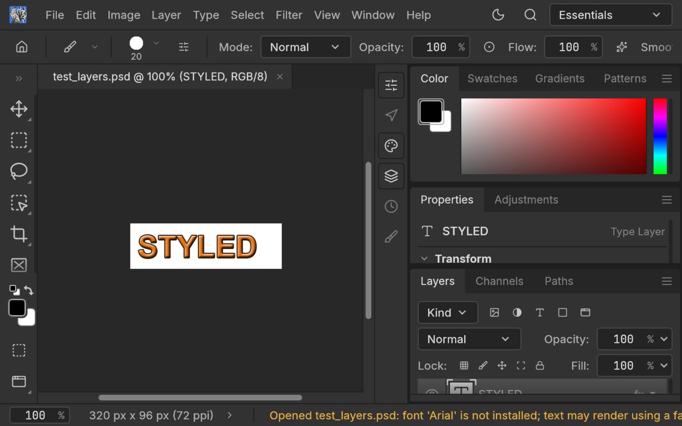
Task: Select the Move tool
Action: click(x=19, y=109)
